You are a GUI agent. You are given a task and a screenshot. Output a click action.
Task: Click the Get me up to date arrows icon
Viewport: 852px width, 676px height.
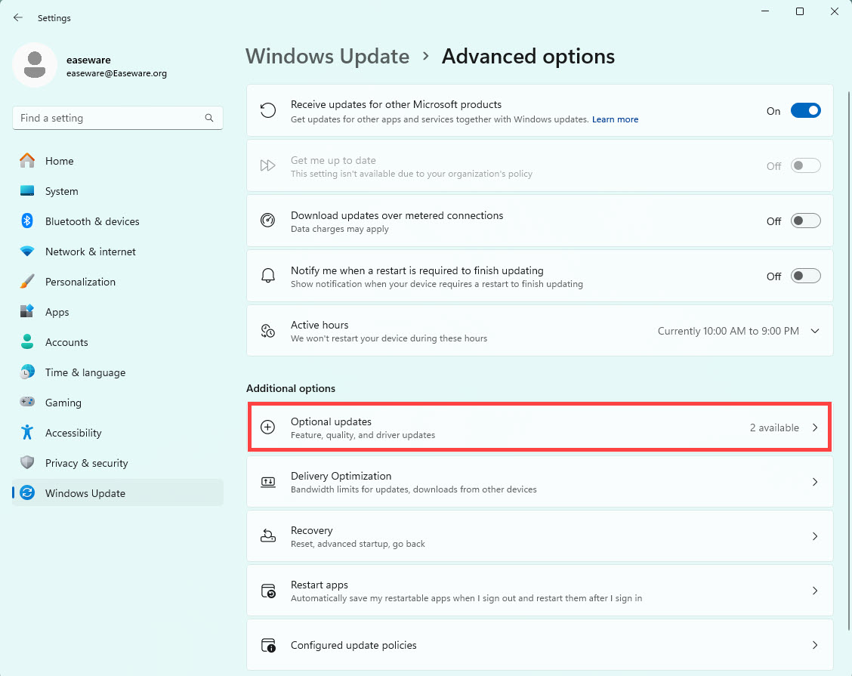point(268,165)
